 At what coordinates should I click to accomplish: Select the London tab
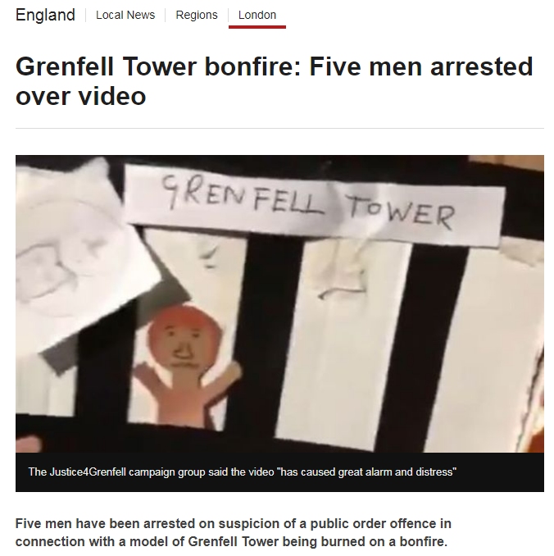pos(257,15)
